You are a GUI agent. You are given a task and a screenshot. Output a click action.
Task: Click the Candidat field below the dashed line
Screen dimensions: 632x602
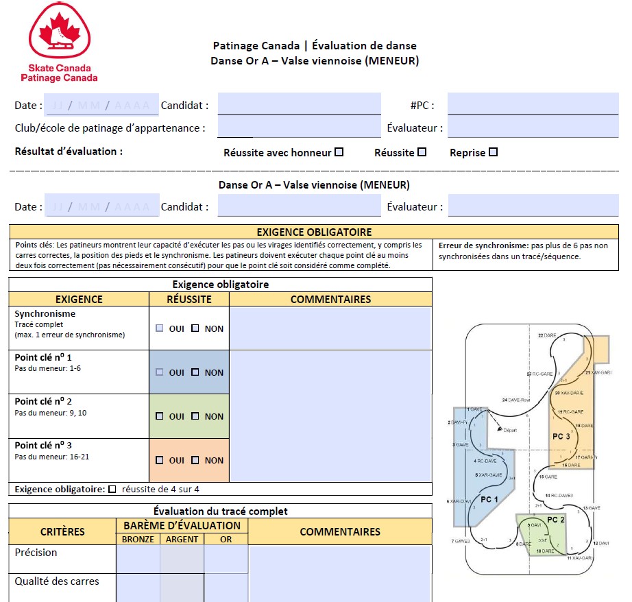coord(299,205)
